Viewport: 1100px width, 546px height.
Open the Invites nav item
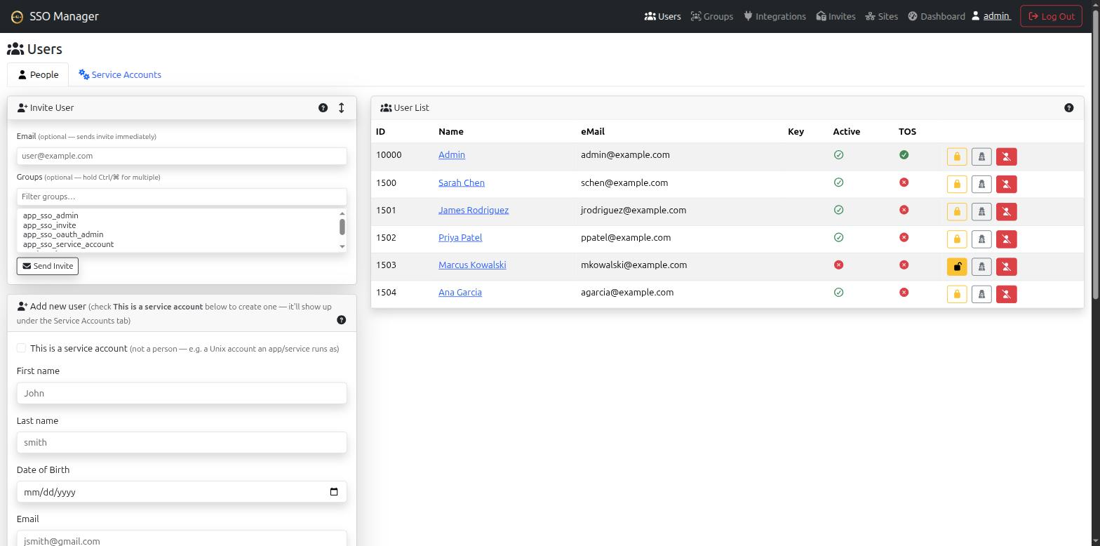[836, 16]
